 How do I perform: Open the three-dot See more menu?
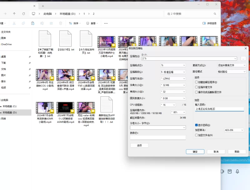[x=106, y=23]
